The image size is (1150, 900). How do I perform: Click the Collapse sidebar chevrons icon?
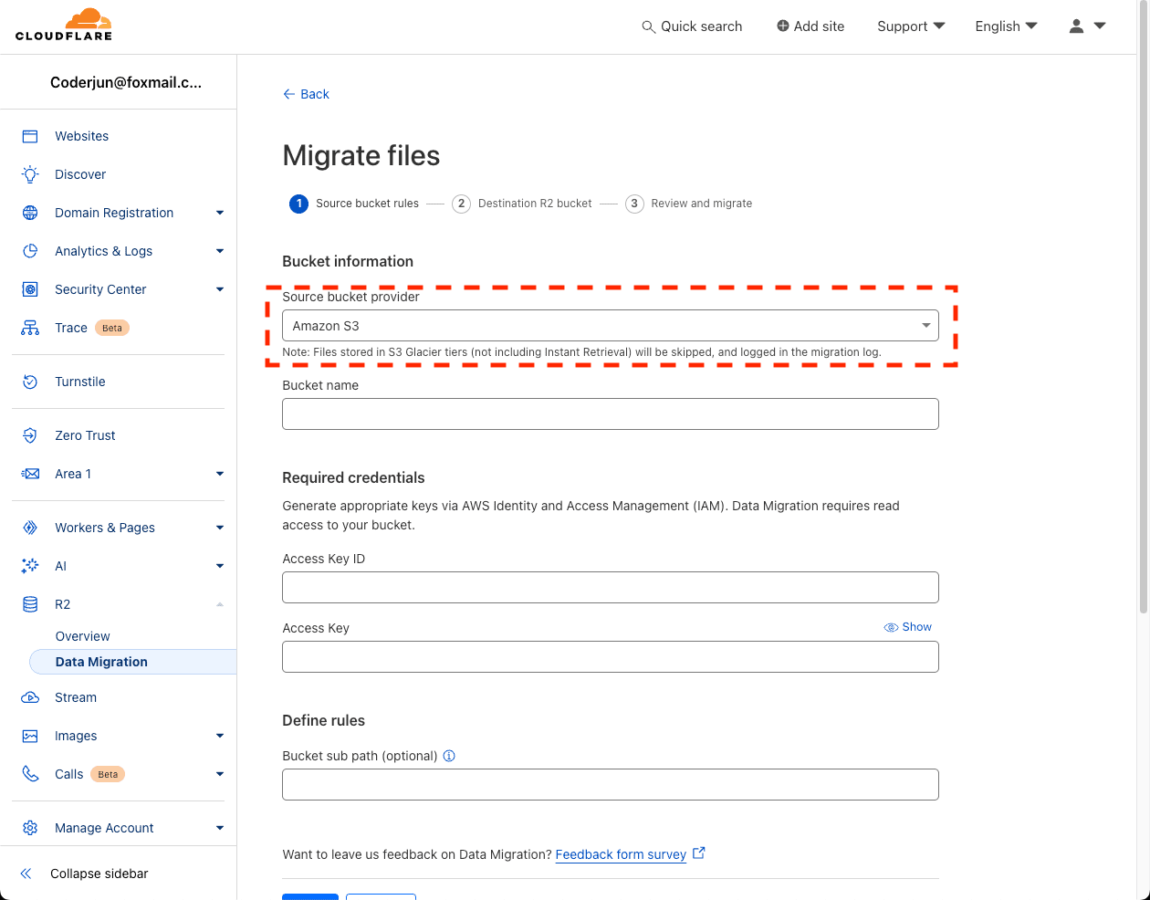click(x=26, y=874)
